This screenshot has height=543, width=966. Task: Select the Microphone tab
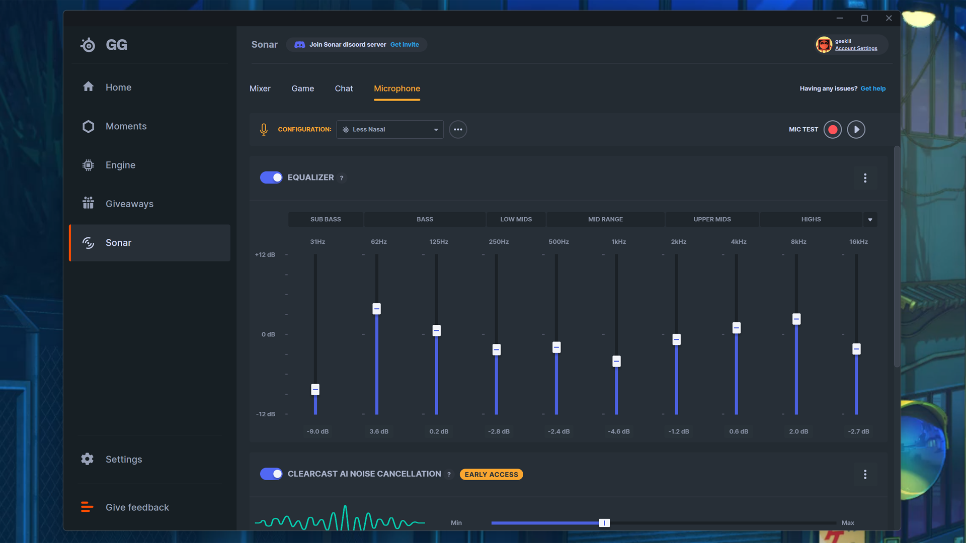[397, 88]
